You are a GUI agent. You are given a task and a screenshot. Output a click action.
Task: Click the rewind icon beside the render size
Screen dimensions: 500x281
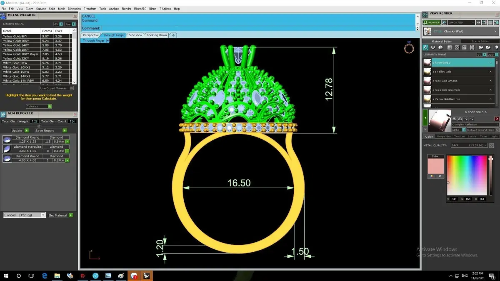[479, 22]
